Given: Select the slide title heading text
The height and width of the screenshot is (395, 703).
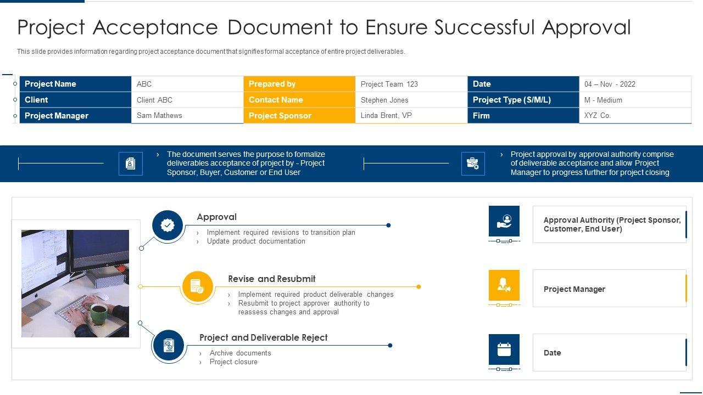Looking at the screenshot, I should [324, 27].
